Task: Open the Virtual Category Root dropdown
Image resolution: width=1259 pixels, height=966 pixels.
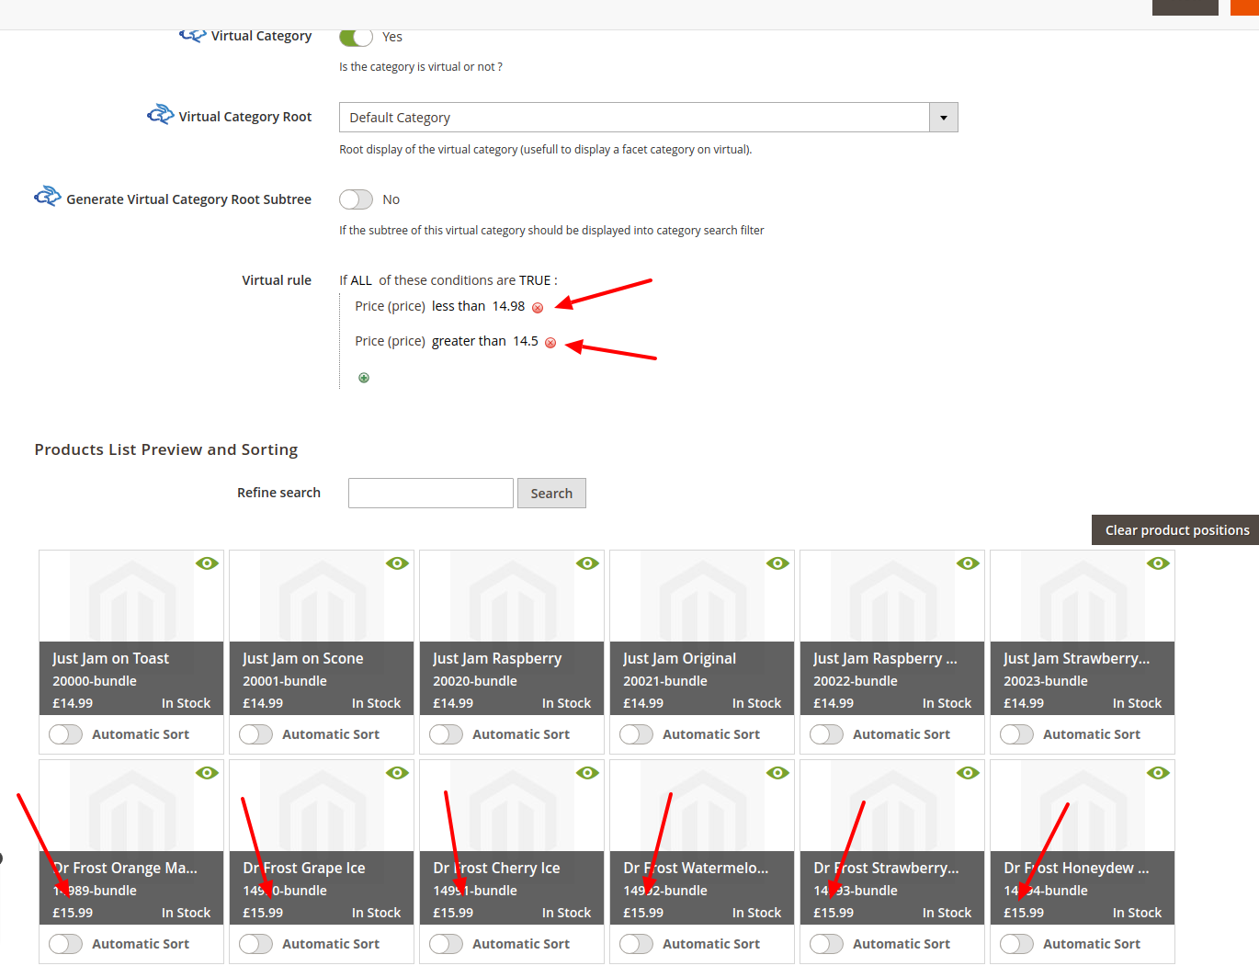Action: pos(943,117)
